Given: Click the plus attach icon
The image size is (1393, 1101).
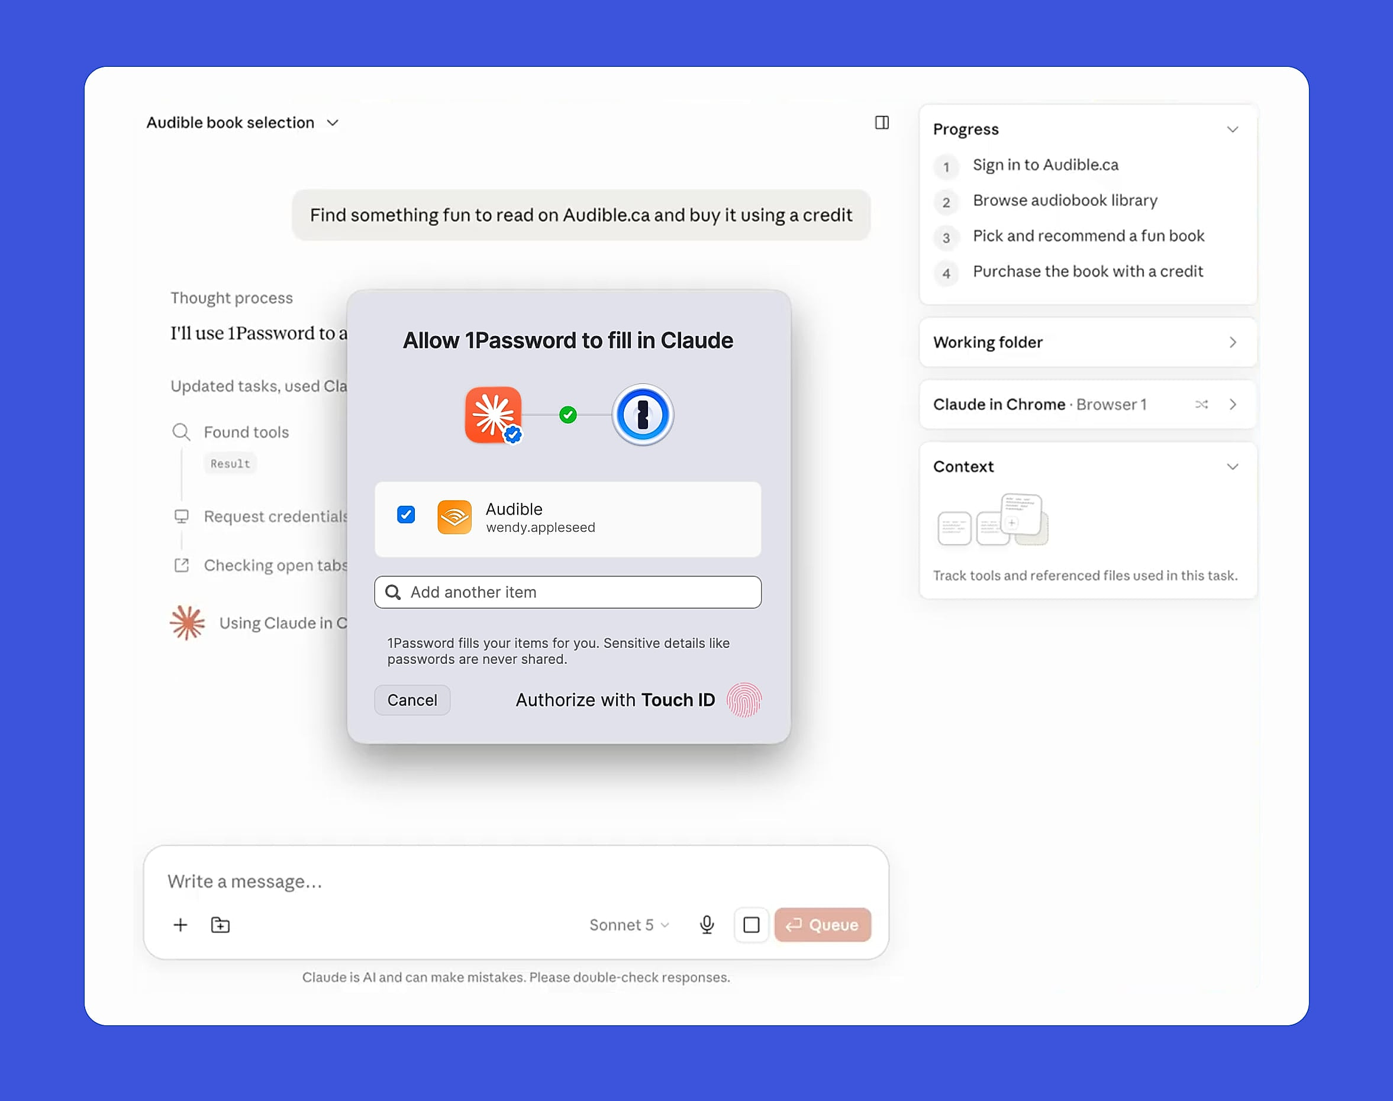Looking at the screenshot, I should tap(180, 925).
